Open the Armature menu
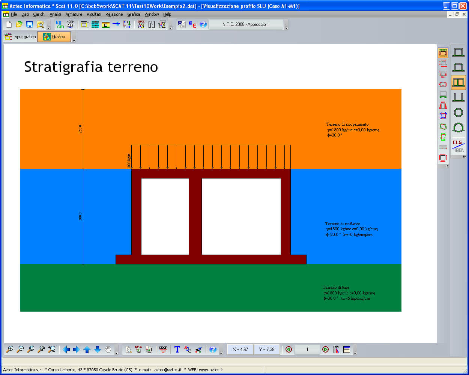The width and height of the screenshot is (469, 375). 74,14
